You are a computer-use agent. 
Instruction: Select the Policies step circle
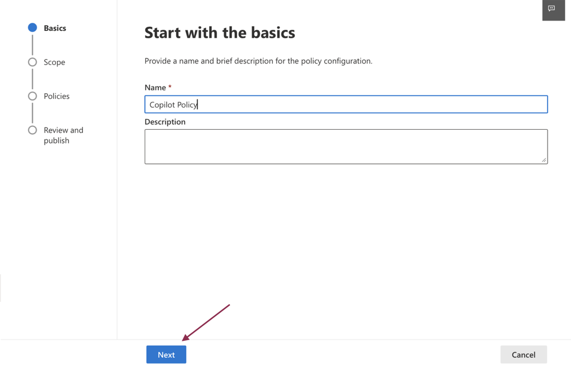(x=33, y=96)
